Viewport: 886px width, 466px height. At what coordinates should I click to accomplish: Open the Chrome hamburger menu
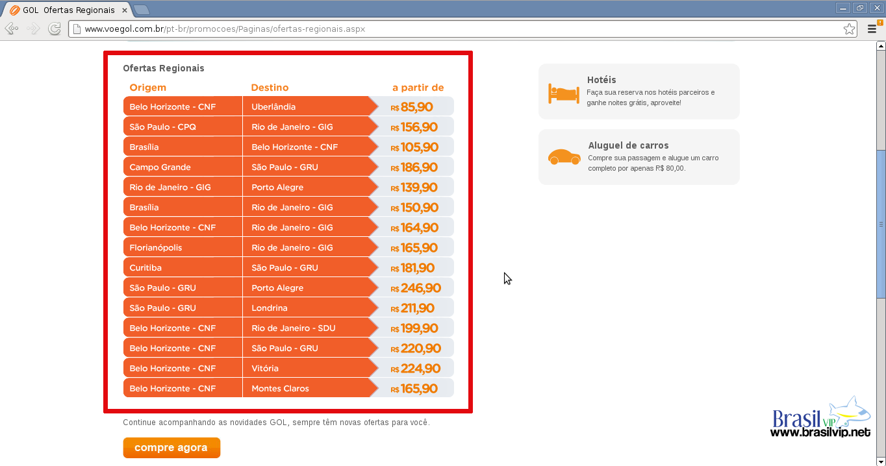click(872, 29)
